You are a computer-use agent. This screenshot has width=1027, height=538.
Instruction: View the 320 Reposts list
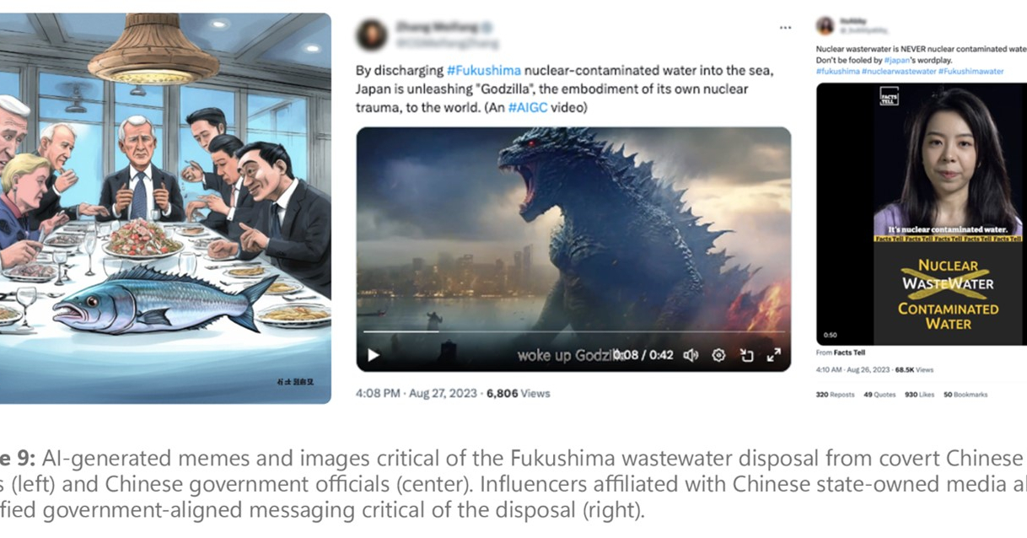point(835,395)
